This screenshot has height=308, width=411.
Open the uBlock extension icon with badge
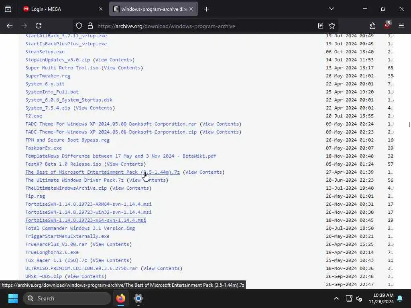point(387,25)
